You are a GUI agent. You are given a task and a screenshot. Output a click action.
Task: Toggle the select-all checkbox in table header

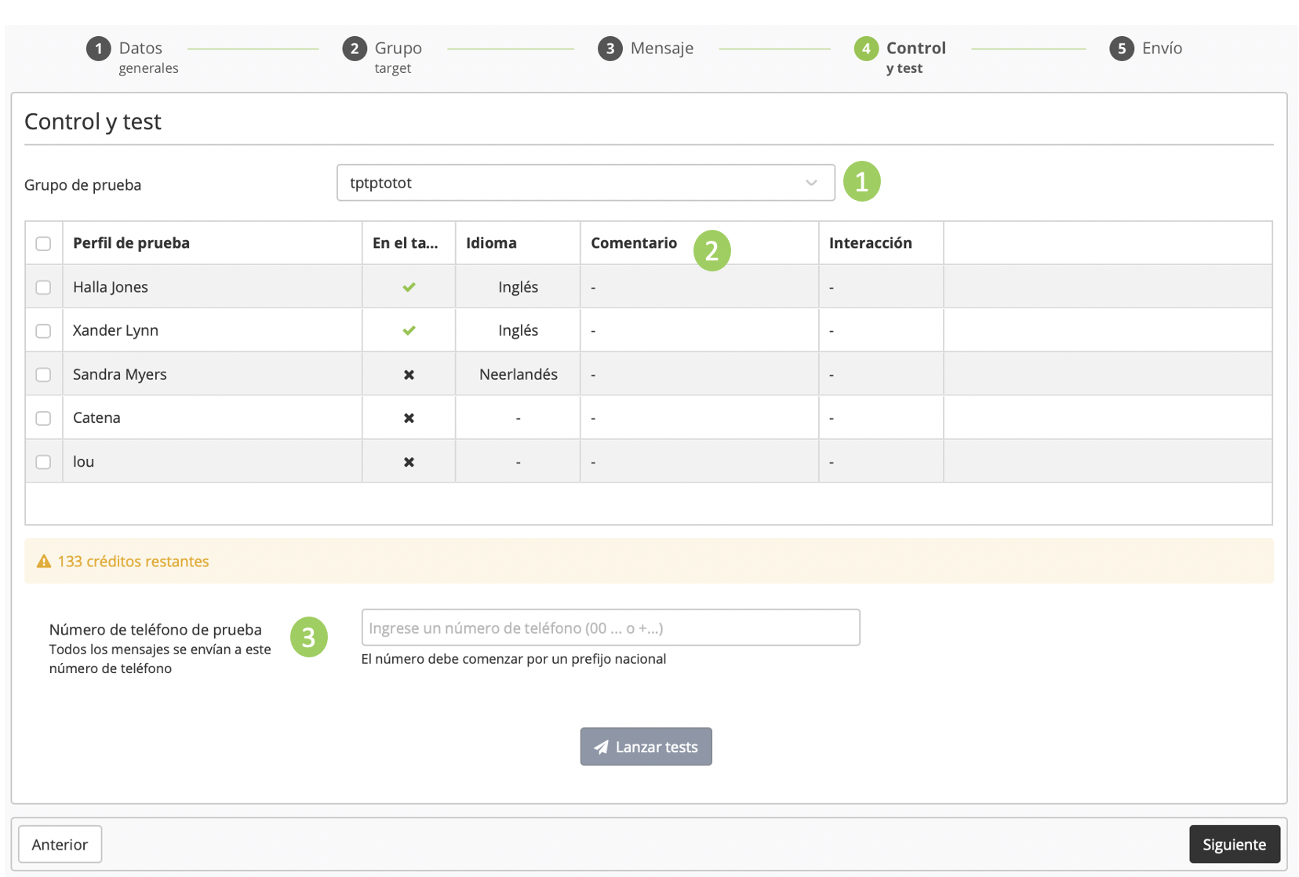[x=43, y=243]
